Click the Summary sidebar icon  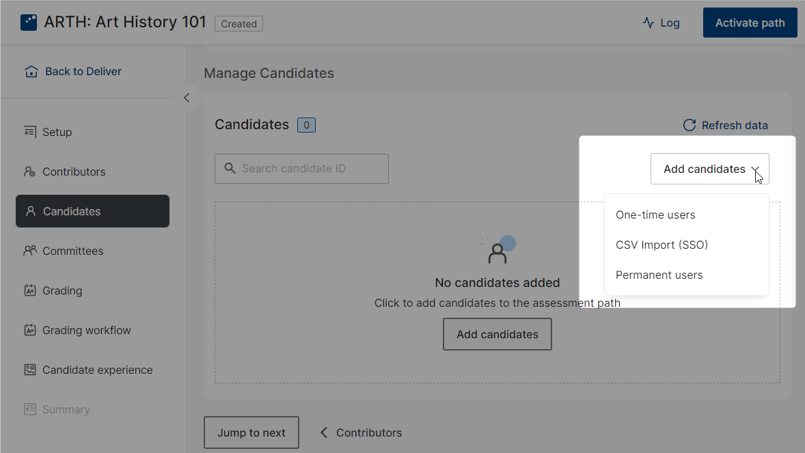pos(30,409)
